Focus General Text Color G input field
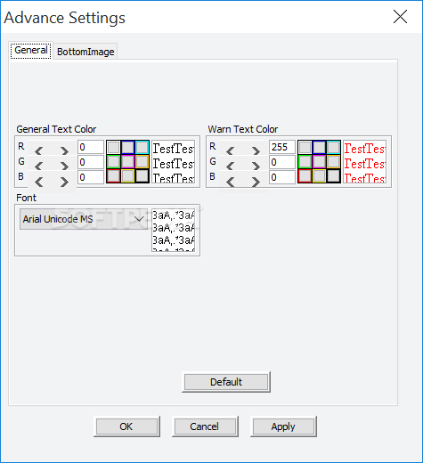Viewport: 423px width, 463px height. (x=91, y=162)
